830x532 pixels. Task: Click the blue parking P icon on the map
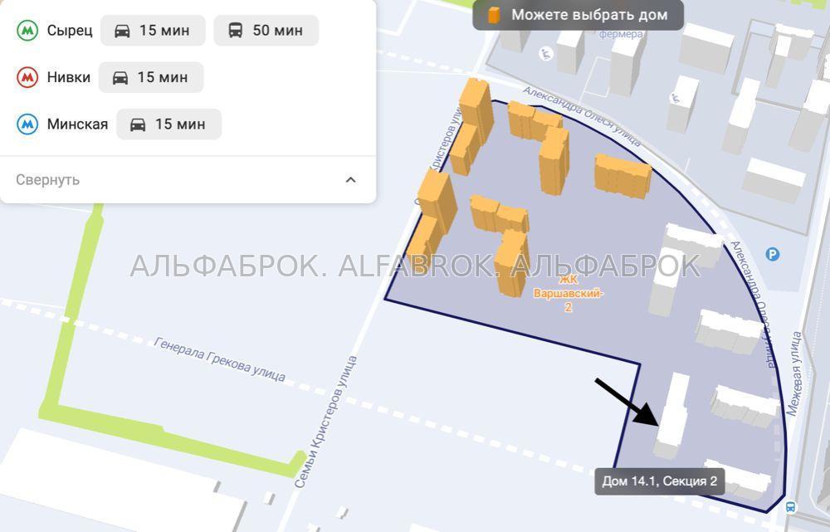point(772,255)
